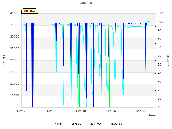Click the cyan 7500 SS legend marker
Screen dimensions: 172x129
(x=107, y=124)
